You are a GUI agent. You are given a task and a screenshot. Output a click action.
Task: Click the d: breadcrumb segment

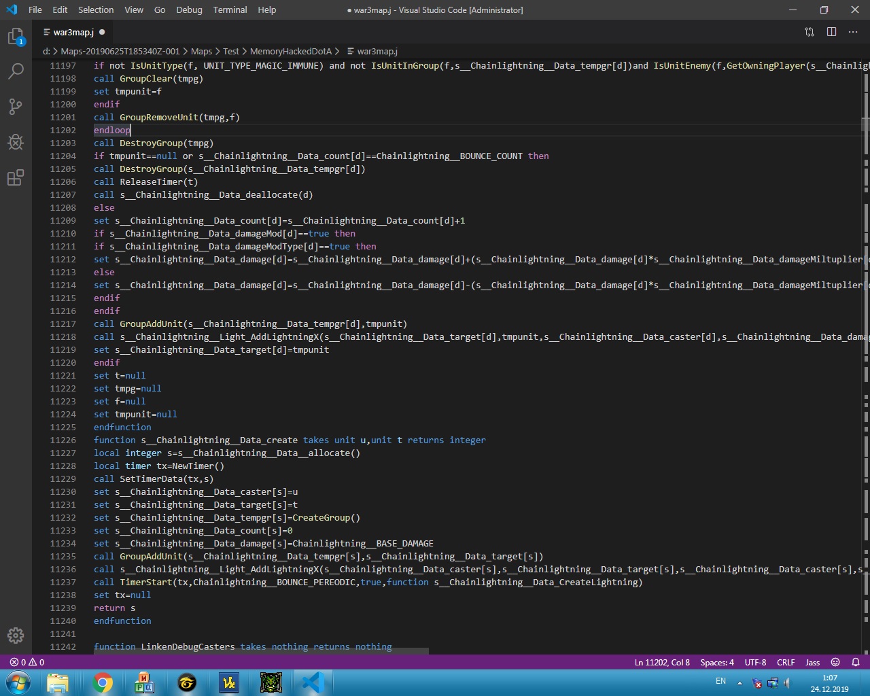[46, 51]
